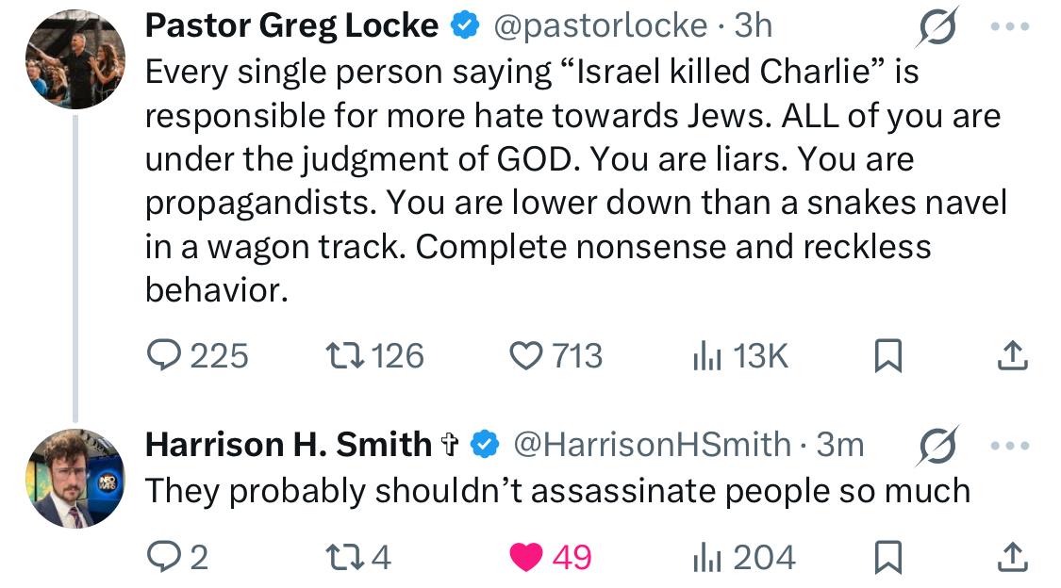Reply to Harrison H. Smith's tweet
Image resolution: width=1061 pixels, height=588 pixels.
click(x=167, y=558)
